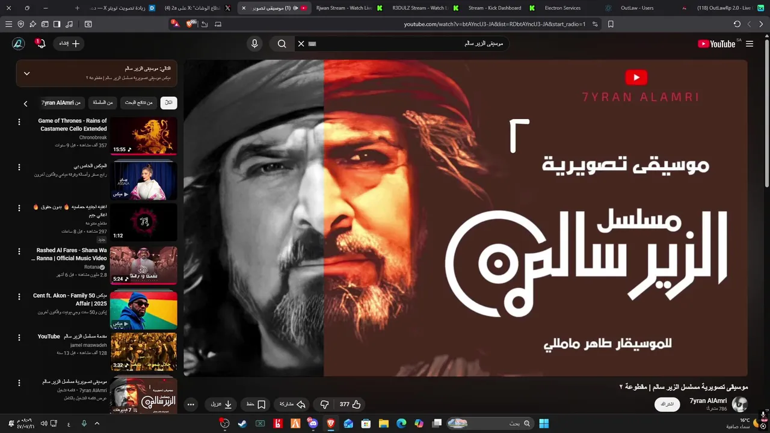
Task: Create new content with the plus button
Action: [69, 44]
